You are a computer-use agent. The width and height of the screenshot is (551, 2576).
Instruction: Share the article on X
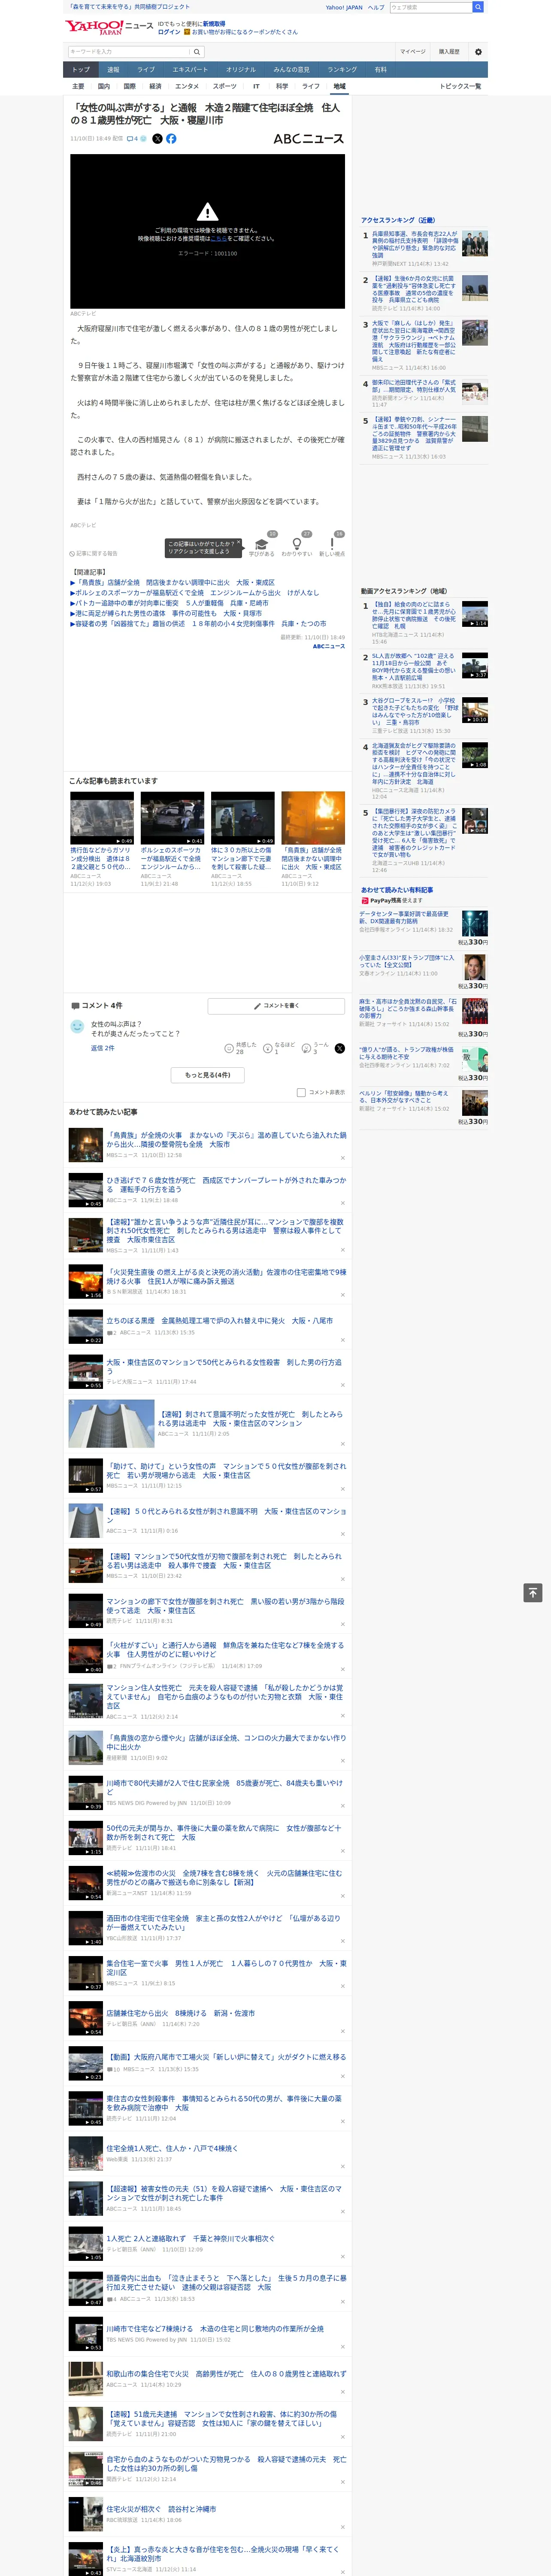(157, 139)
